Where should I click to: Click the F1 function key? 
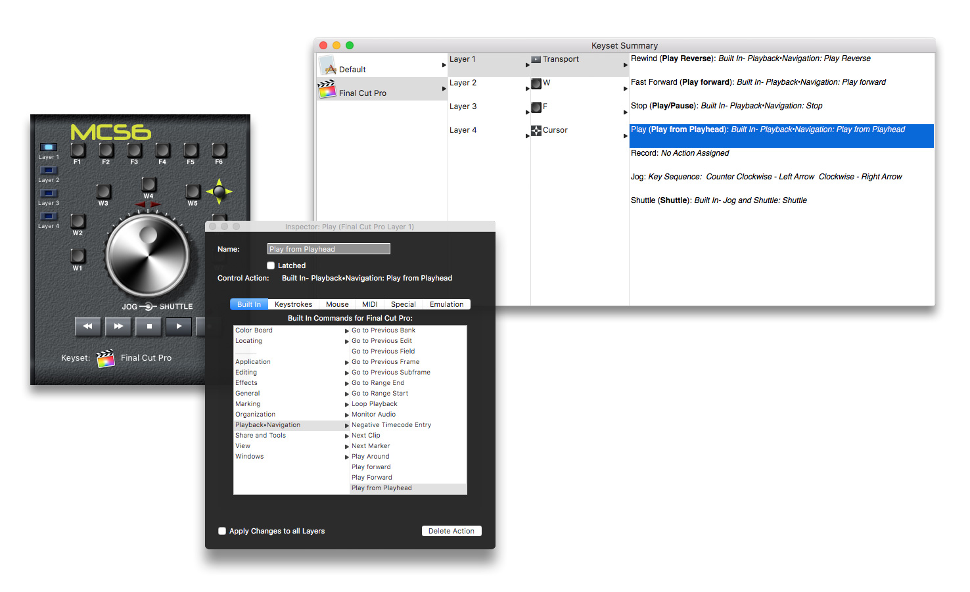point(78,151)
